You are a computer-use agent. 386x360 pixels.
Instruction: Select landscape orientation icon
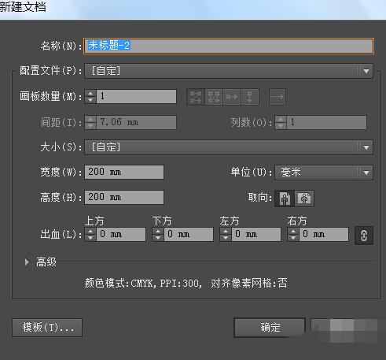click(x=304, y=199)
